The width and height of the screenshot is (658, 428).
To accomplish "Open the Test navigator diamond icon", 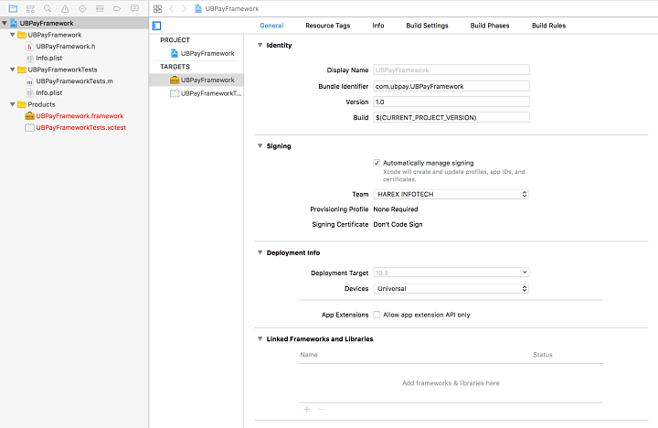I will click(x=82, y=8).
